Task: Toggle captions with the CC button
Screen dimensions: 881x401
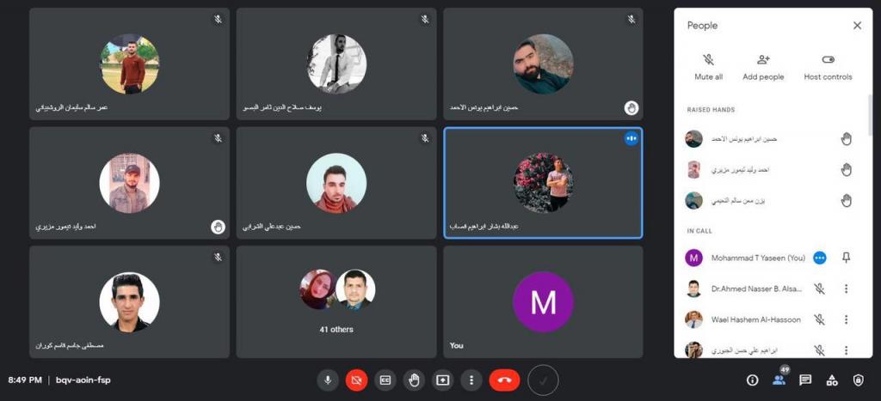Action: (385, 380)
